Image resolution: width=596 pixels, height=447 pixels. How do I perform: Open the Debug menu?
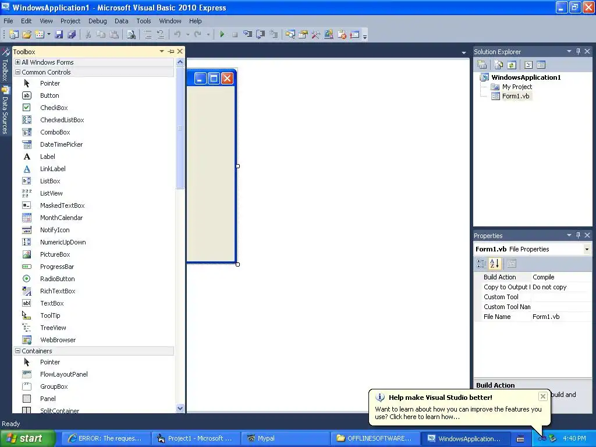pyautogui.click(x=98, y=21)
